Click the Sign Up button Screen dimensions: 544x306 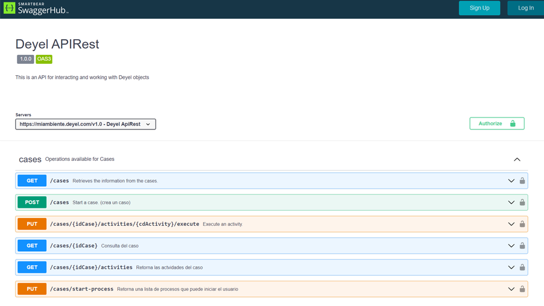tap(479, 8)
